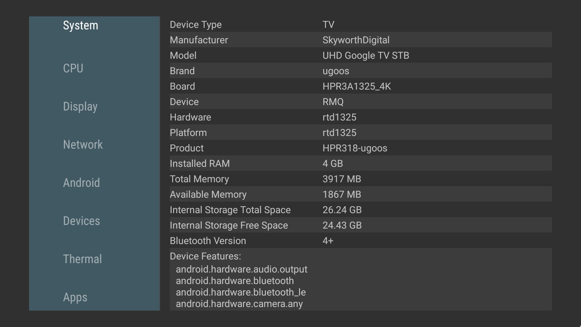581x327 pixels.
Task: Select the Display tab
Action: pos(80,107)
